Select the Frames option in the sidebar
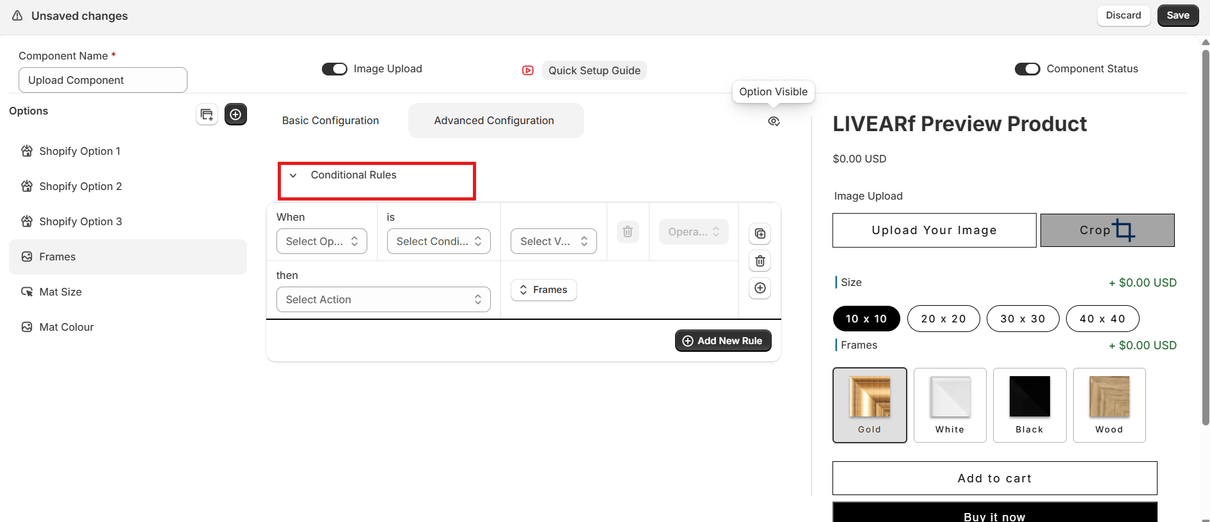1210x522 pixels. pyautogui.click(x=128, y=257)
